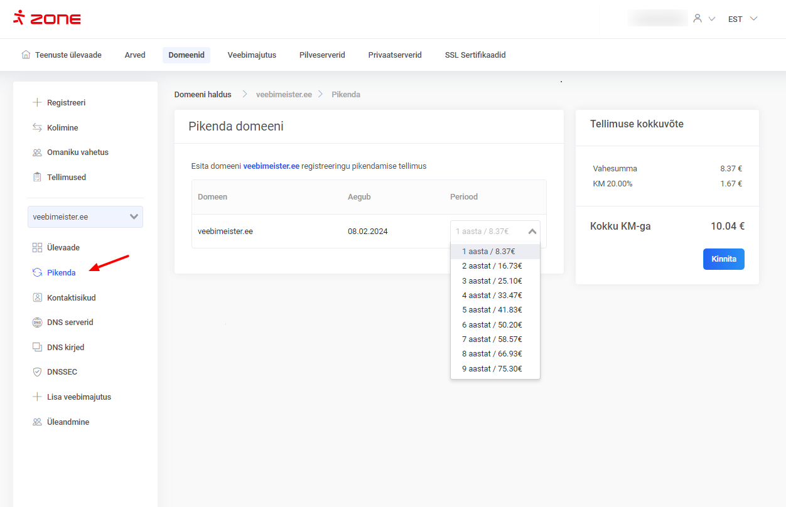This screenshot has height=507, width=786.
Task: Click the Domeeni haldus breadcrumb link
Action: pyautogui.click(x=203, y=94)
